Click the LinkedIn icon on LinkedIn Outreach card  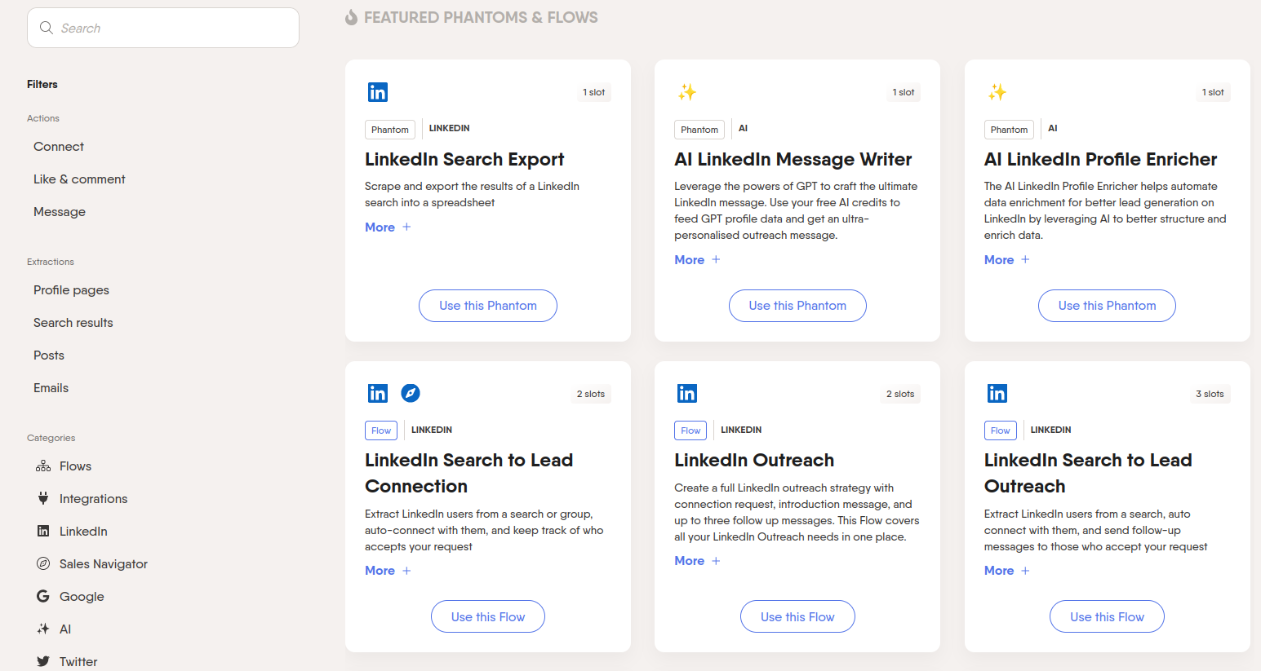[687, 393]
